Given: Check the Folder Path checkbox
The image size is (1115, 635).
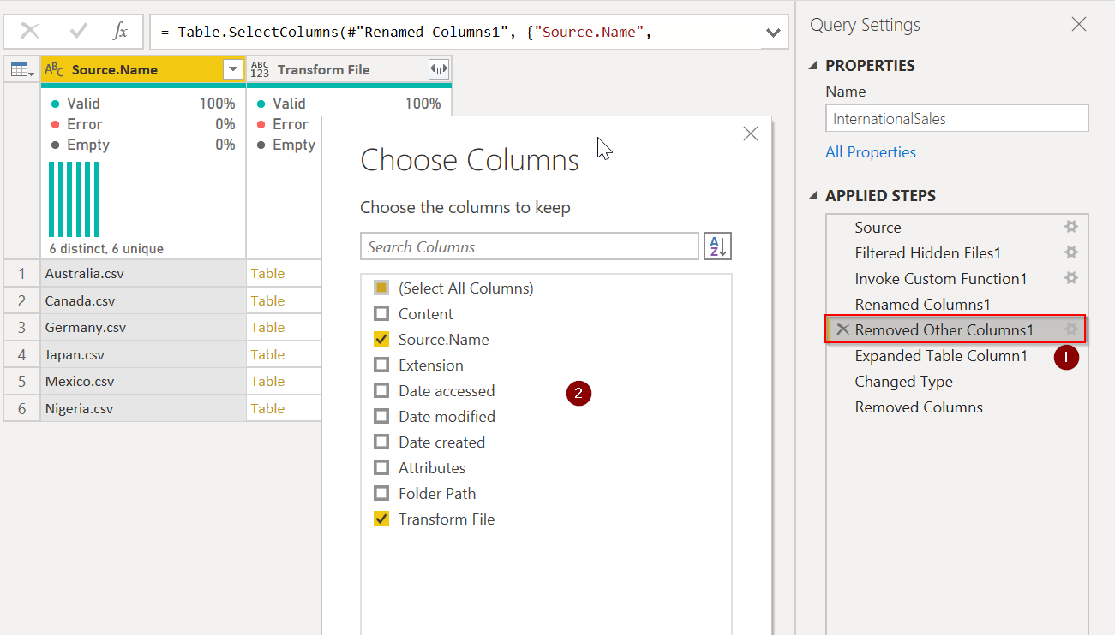Looking at the screenshot, I should (x=381, y=494).
